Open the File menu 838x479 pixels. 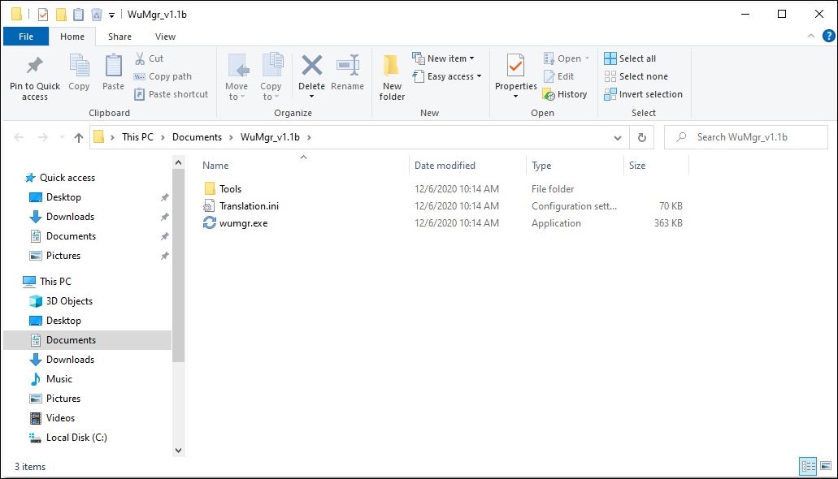(26, 37)
